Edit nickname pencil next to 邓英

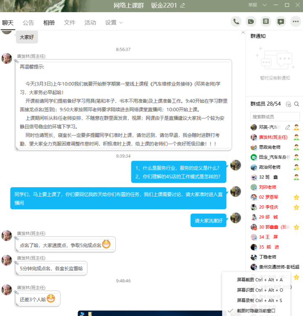288,127
